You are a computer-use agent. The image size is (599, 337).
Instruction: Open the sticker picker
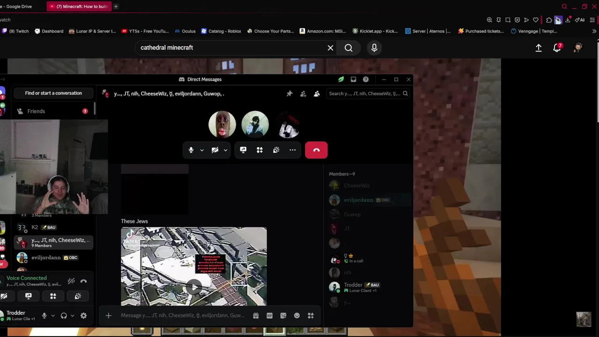click(283, 316)
